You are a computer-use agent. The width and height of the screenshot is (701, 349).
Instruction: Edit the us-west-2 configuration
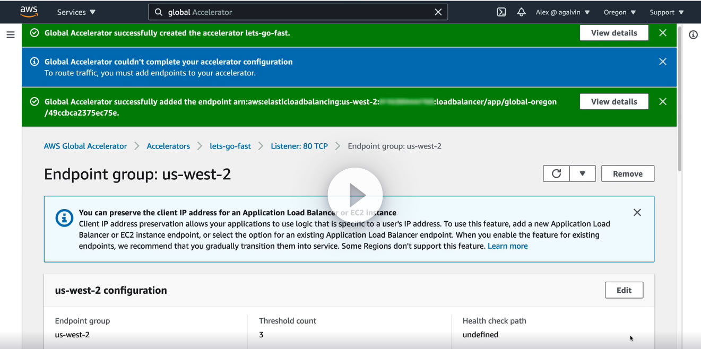[x=624, y=290]
